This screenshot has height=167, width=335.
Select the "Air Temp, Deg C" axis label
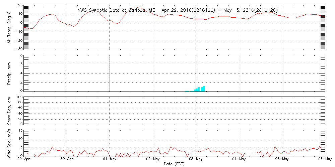click(9, 27)
